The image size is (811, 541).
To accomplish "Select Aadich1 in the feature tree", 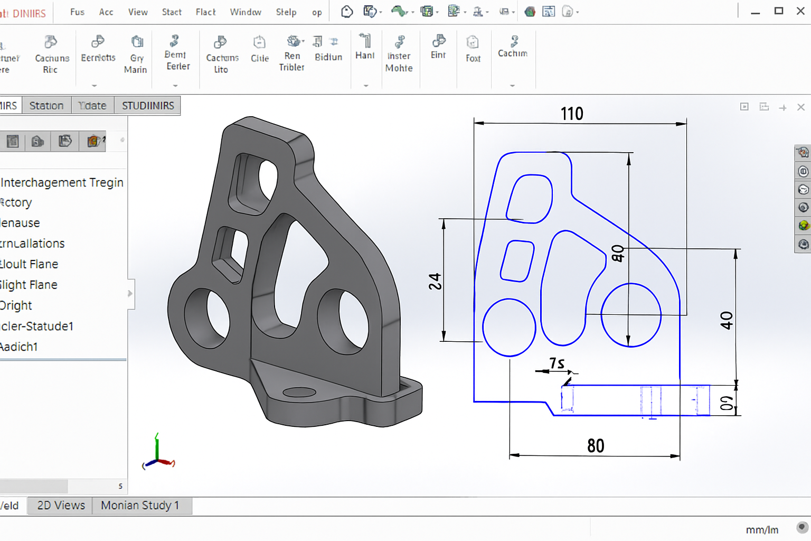I will click(x=19, y=347).
